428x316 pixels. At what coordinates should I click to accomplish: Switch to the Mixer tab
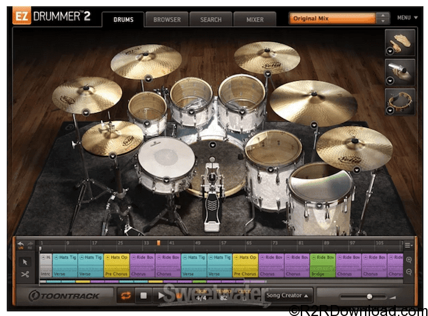pos(255,20)
